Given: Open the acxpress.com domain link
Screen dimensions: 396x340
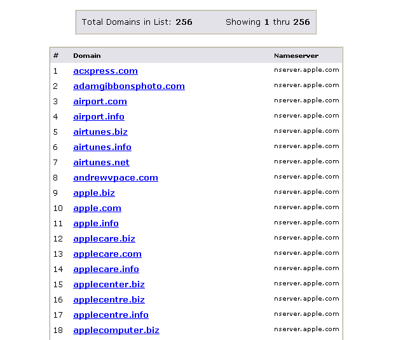Looking at the screenshot, I should coord(105,71).
